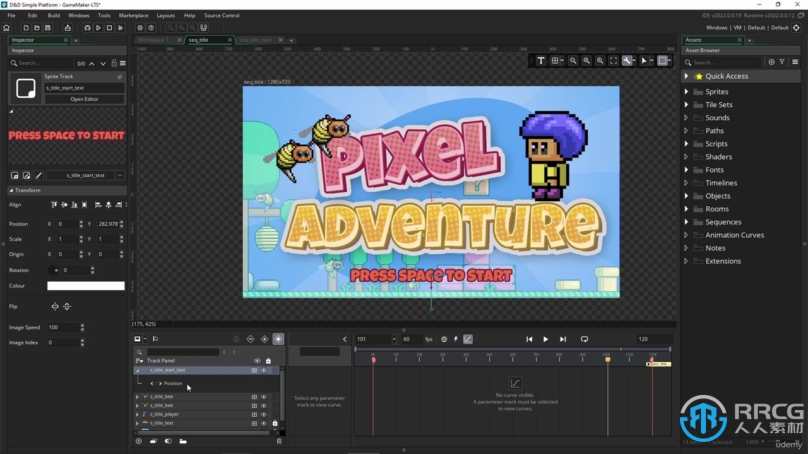The width and height of the screenshot is (808, 454).
Task: Add a keyframe with diamond plus
Action: [x=264, y=339]
